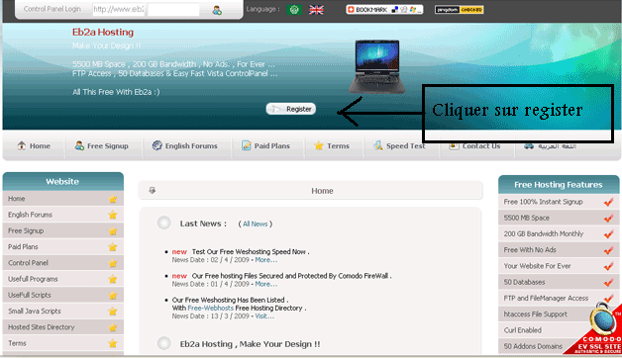Open the Bookmark share widget
This screenshot has width=622, height=358.
(384, 10)
